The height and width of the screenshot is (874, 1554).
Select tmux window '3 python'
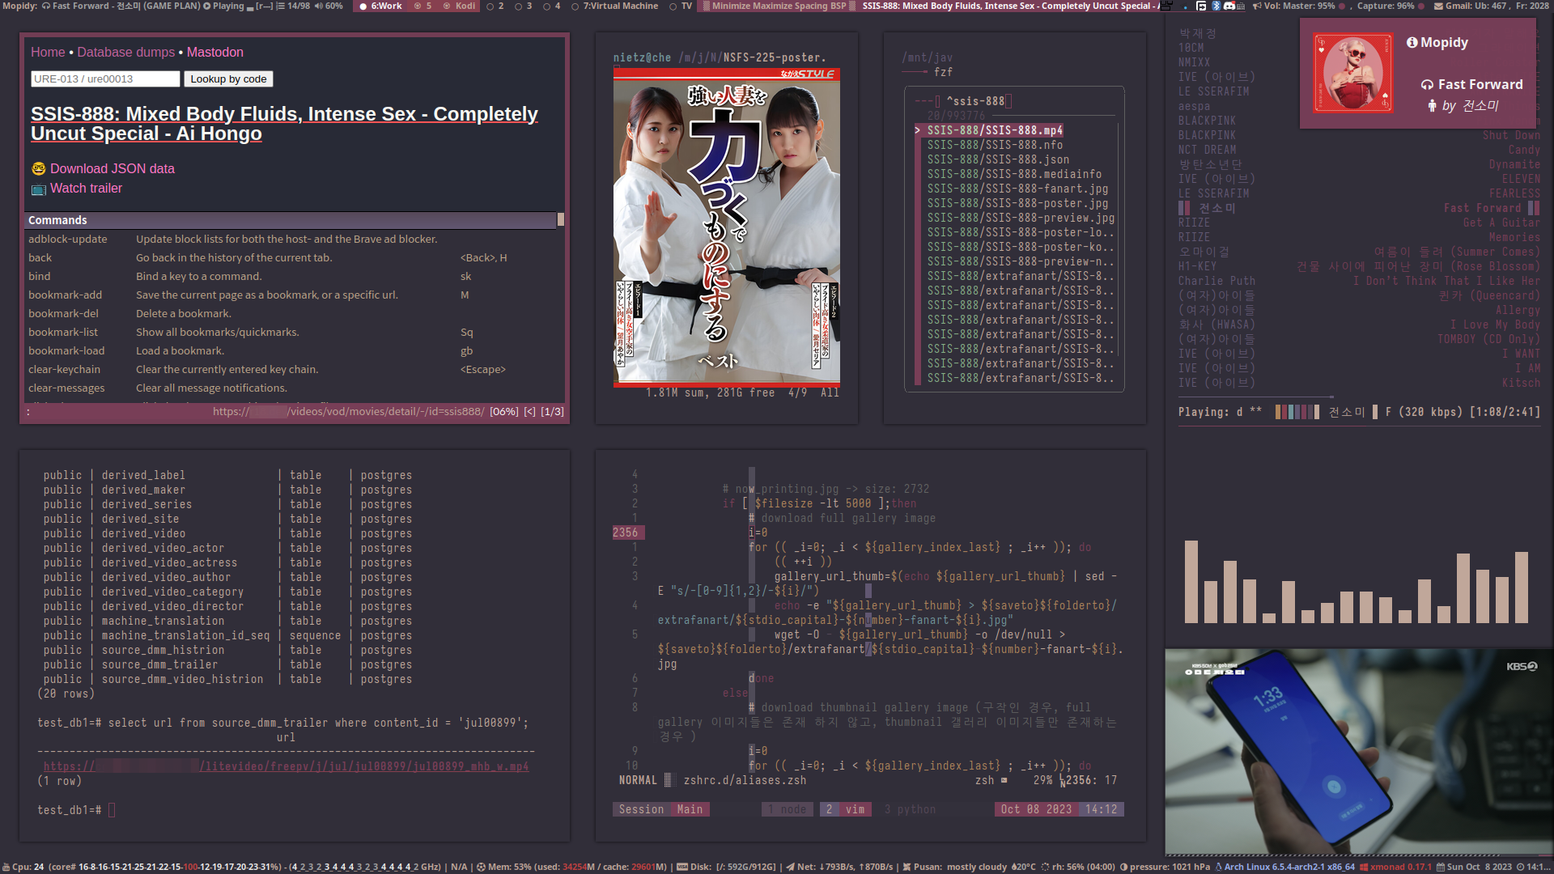910,809
